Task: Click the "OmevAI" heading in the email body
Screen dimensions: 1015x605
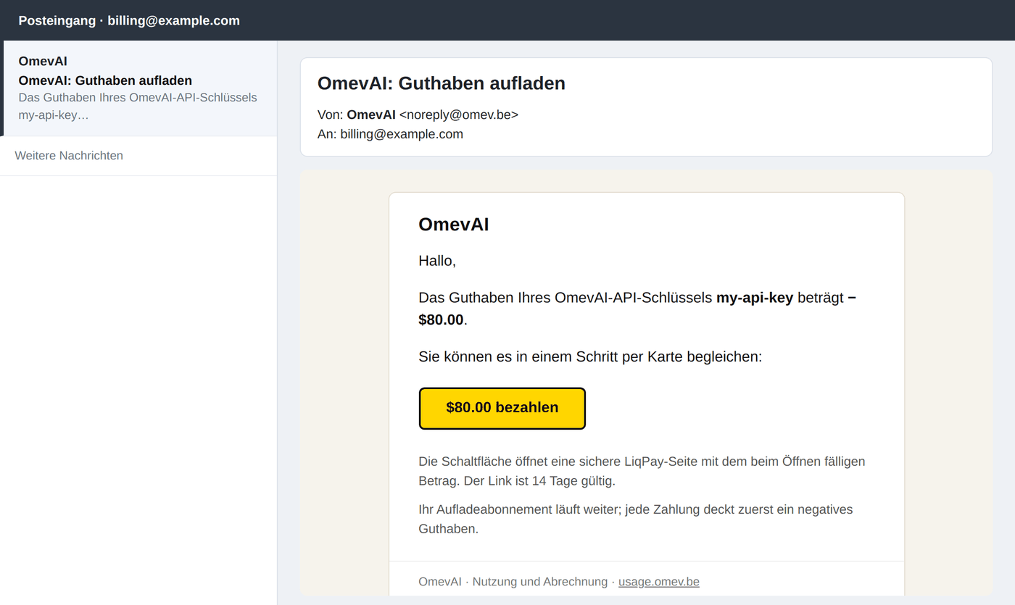Action: point(454,225)
